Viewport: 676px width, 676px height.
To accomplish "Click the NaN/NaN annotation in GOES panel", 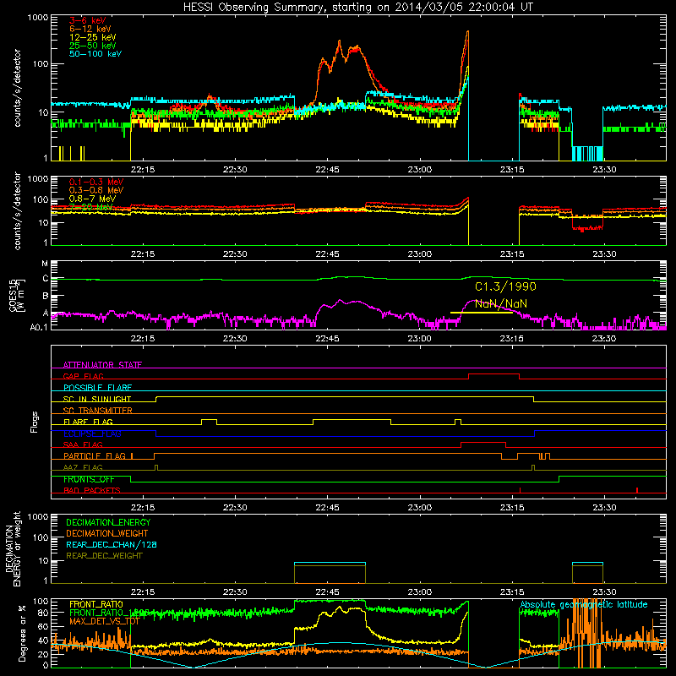I will point(500,304).
